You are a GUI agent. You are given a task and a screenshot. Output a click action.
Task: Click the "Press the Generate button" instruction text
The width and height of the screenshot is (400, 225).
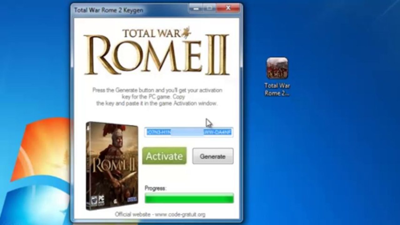157,97
